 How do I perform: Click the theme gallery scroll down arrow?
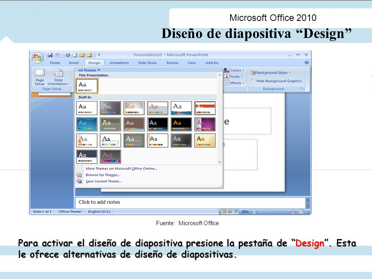(219, 162)
